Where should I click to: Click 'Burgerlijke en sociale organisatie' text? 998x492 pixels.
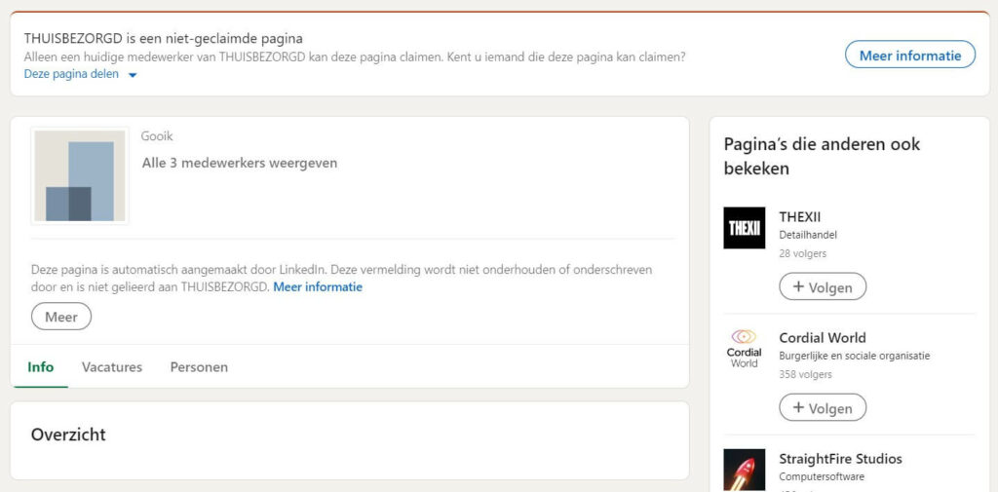(854, 356)
